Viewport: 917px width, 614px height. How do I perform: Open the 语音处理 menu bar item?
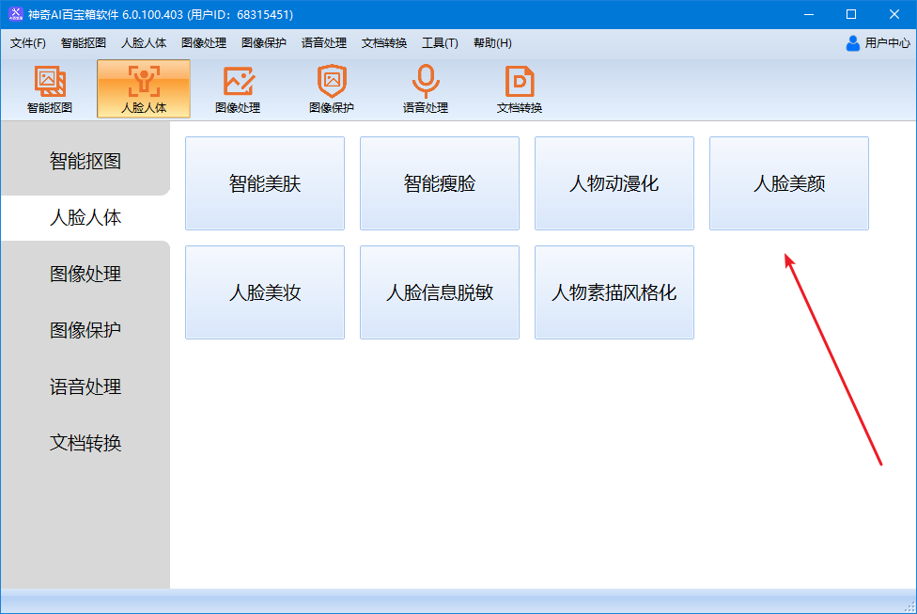click(x=324, y=42)
